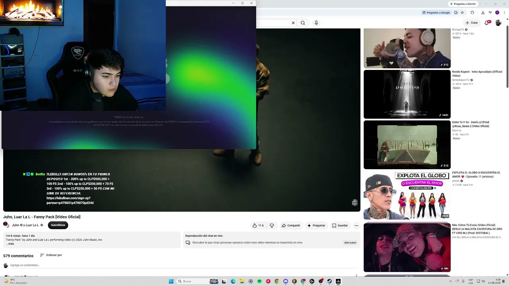Open EXPLOTA EL GLOBO video title
Image resolution: width=509 pixels, height=286 pixels.
(476, 174)
